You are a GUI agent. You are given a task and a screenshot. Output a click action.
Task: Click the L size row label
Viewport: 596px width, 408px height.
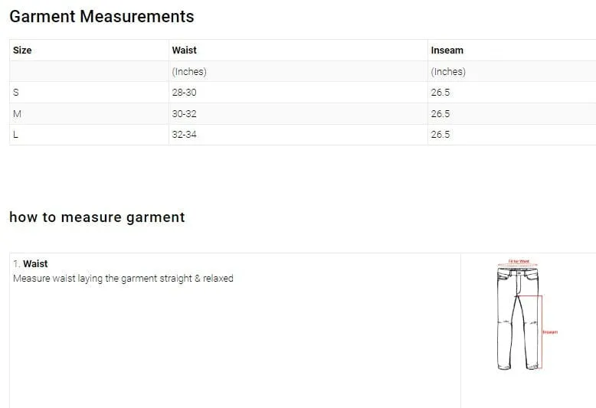coord(15,135)
